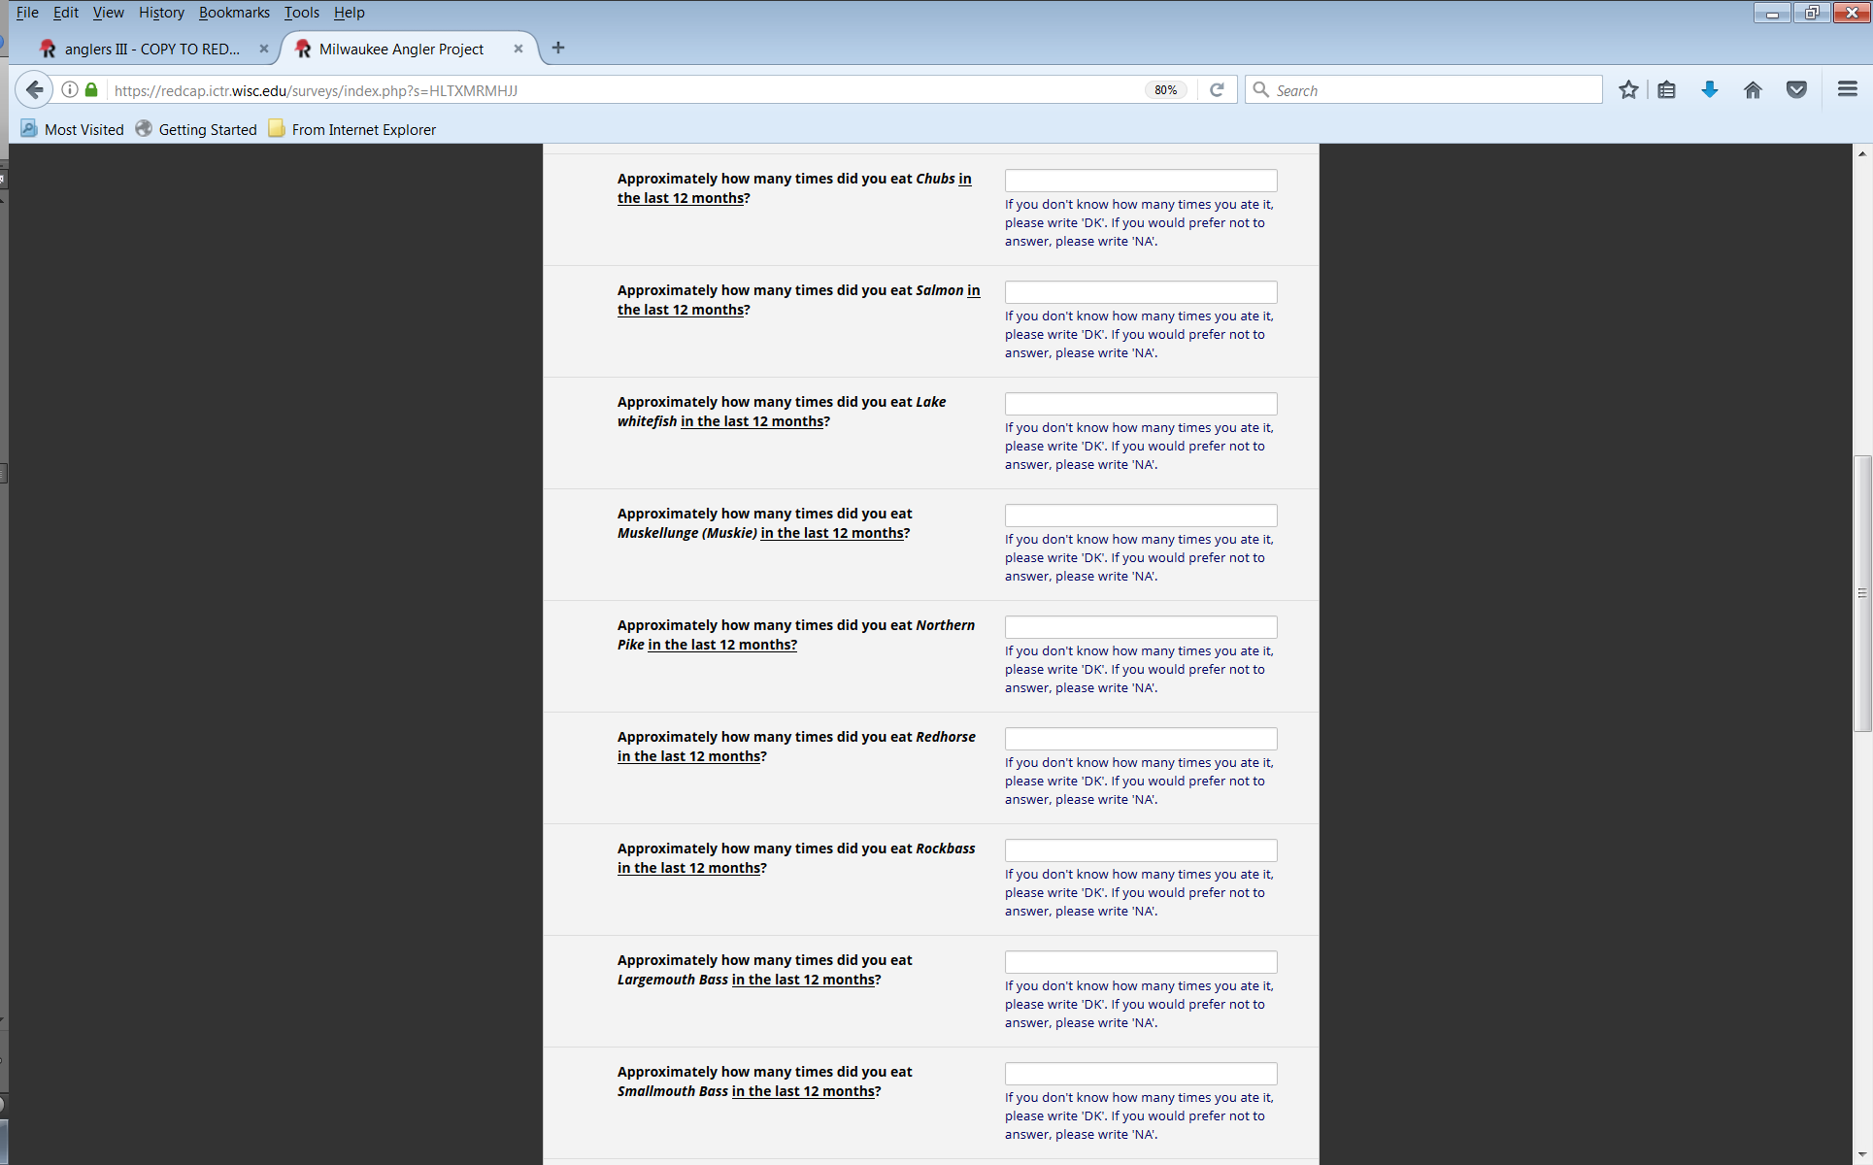Switch to the anglers III tab
1873x1165 pixels.
[151, 49]
